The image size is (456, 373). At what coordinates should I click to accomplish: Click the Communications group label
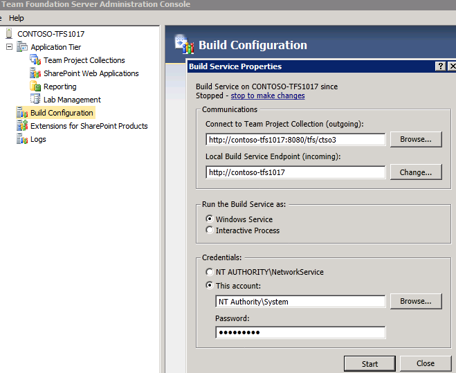[230, 109]
